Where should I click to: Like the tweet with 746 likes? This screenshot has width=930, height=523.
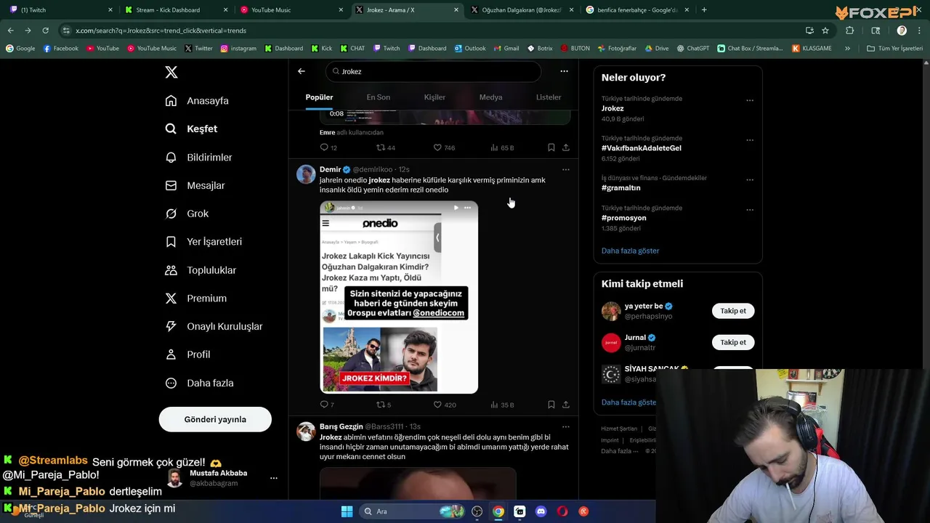pos(444,147)
